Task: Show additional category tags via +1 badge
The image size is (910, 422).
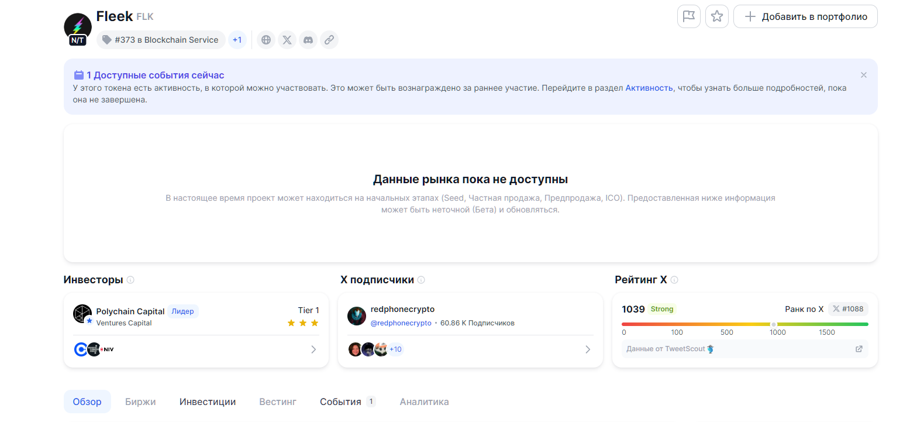Action: click(x=237, y=40)
